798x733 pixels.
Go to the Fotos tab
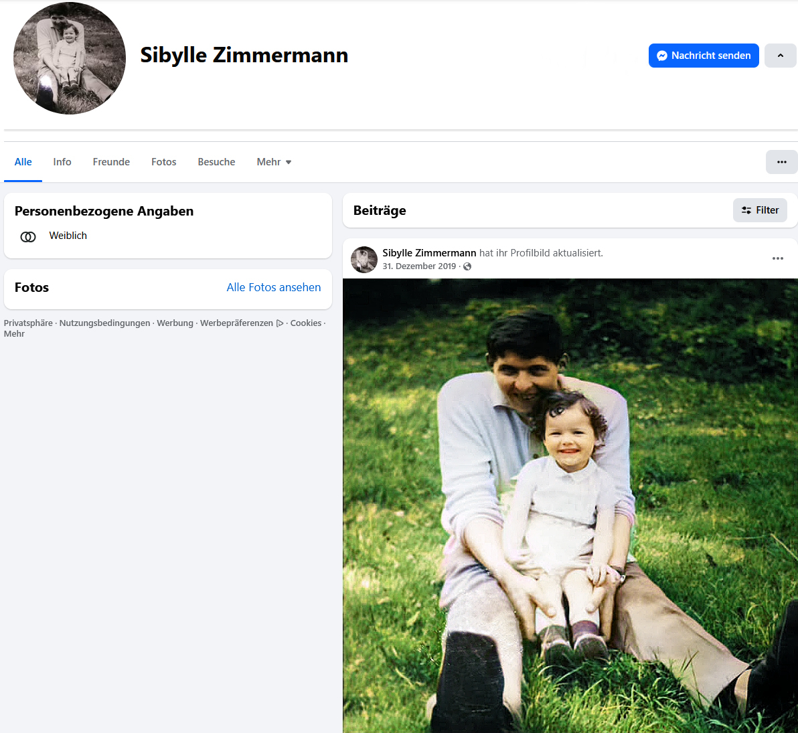(163, 162)
